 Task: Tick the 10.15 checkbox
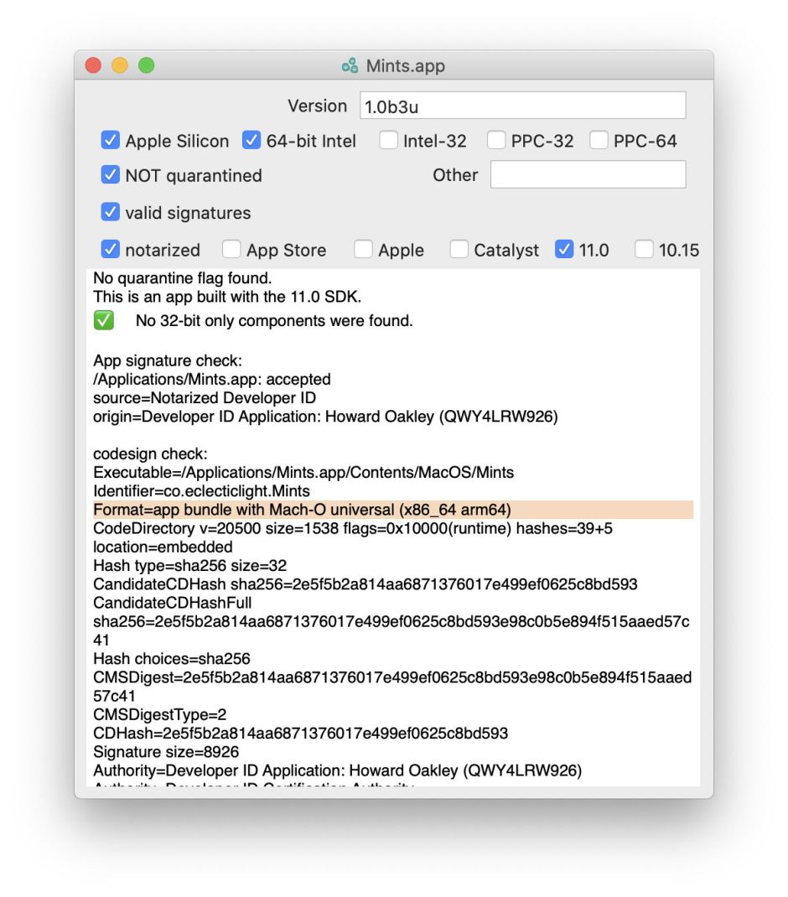(x=644, y=250)
